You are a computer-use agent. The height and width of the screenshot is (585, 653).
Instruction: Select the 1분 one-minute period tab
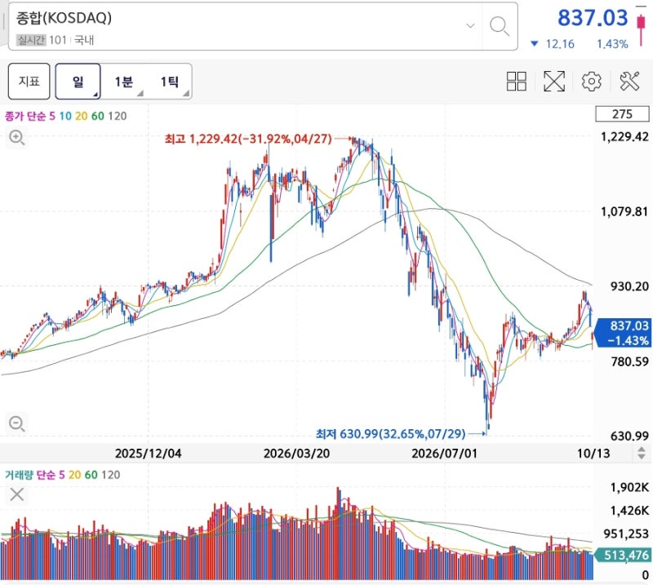point(124,82)
